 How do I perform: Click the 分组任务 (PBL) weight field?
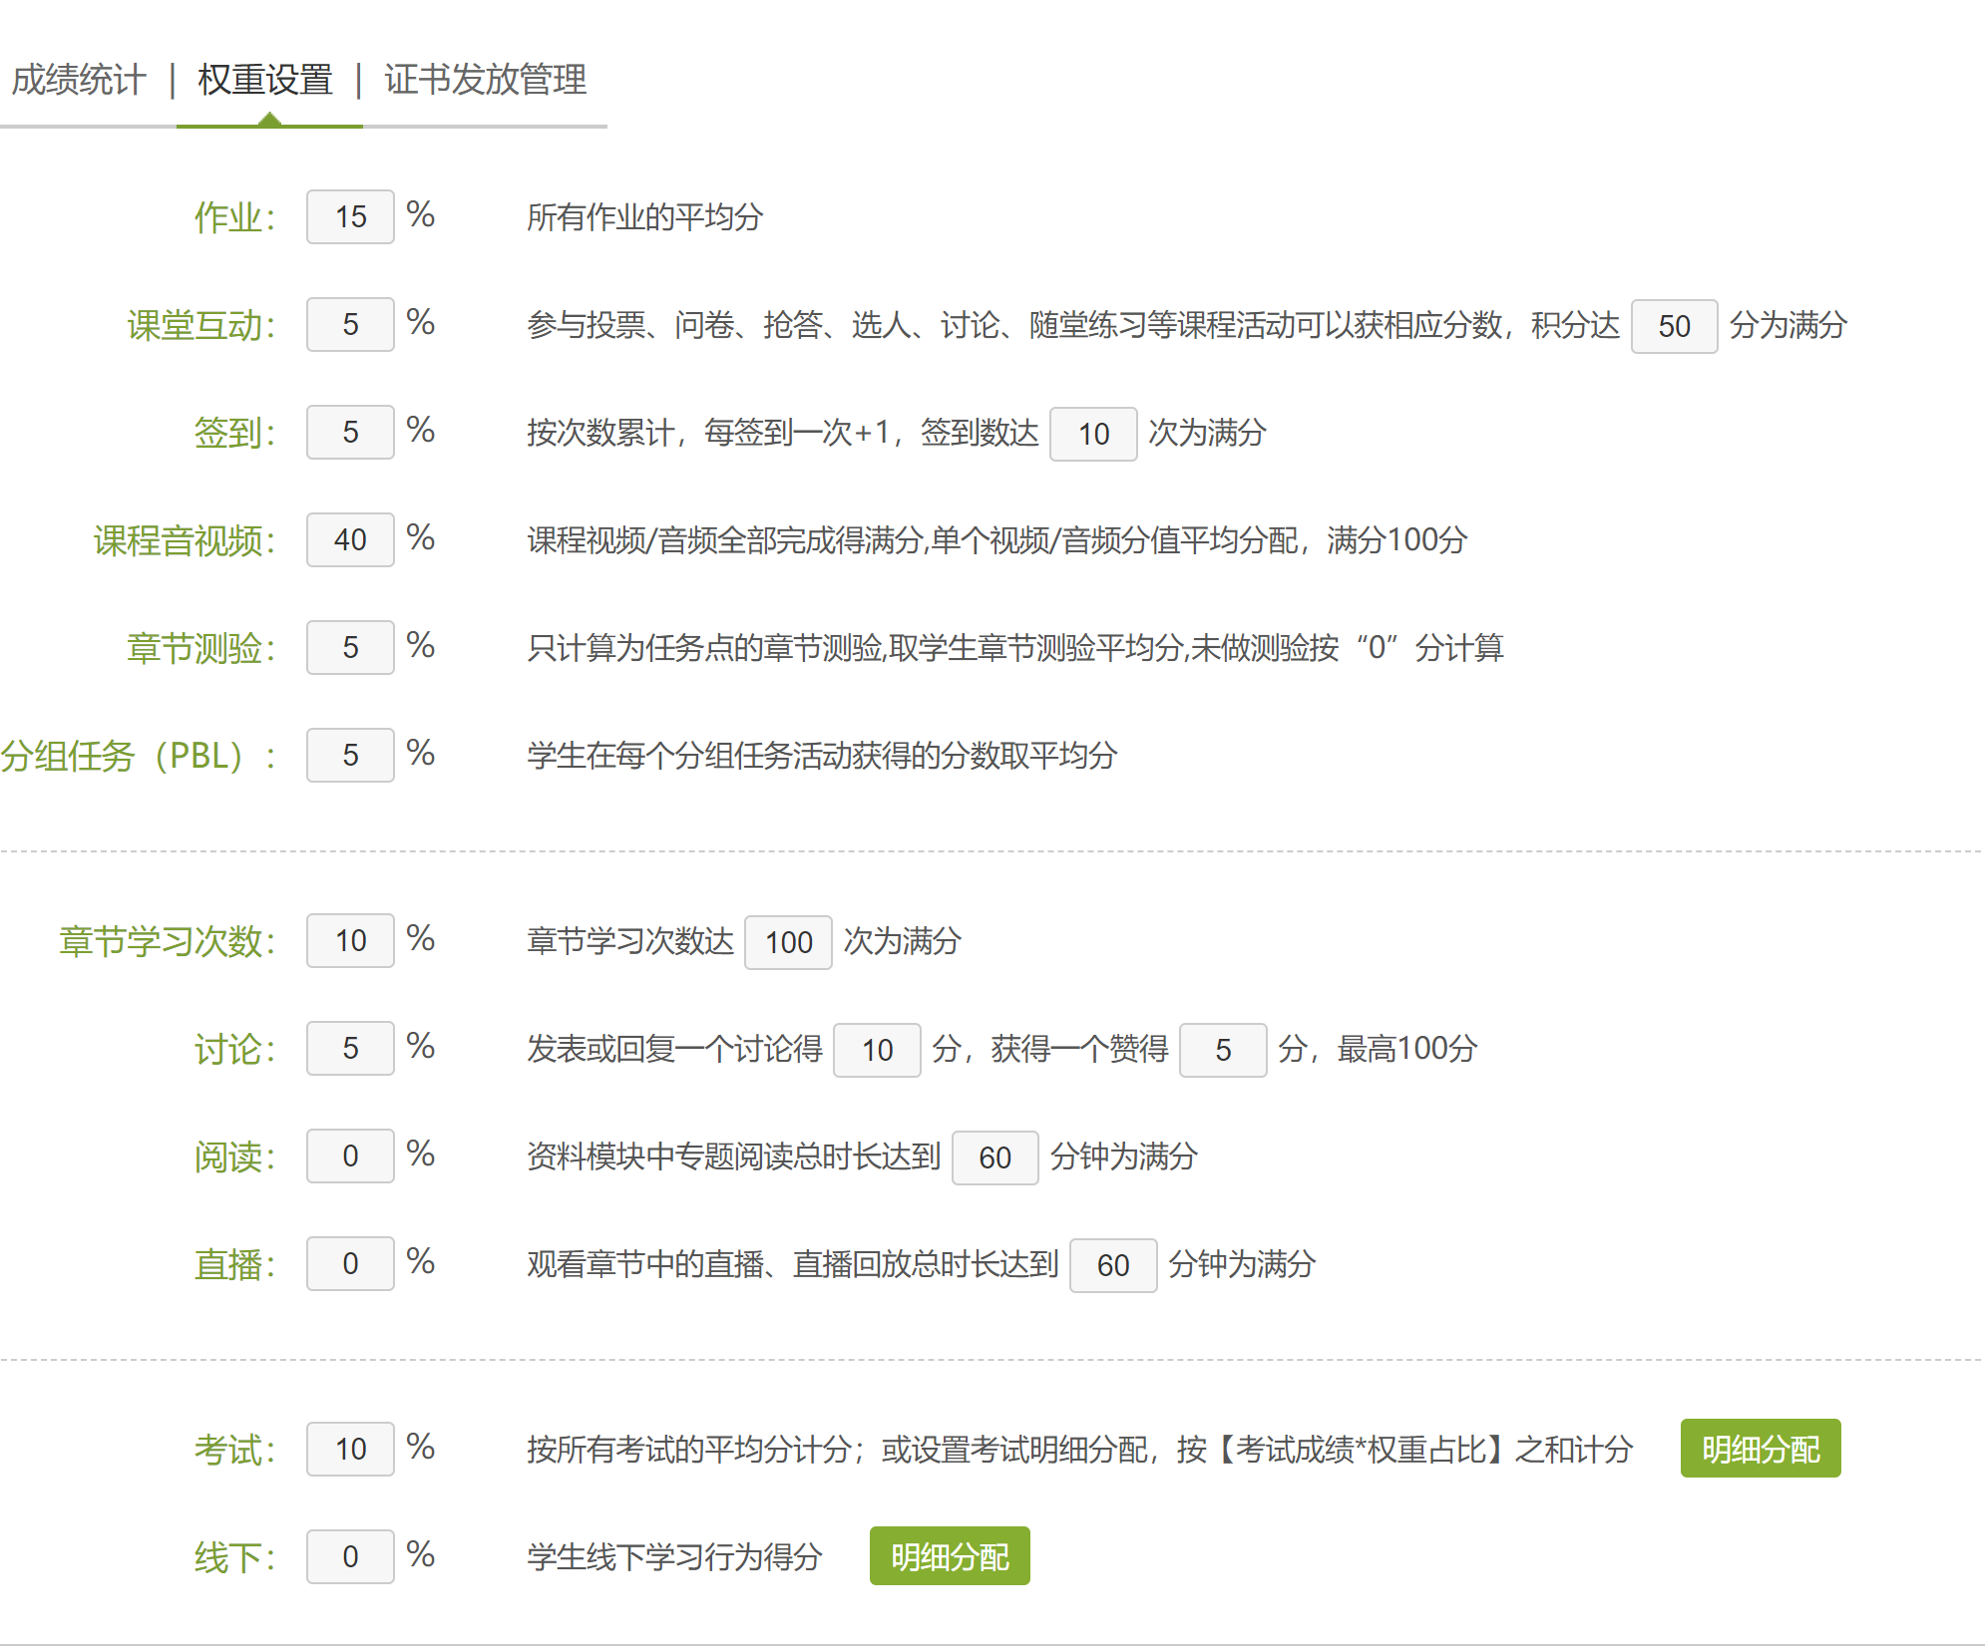pyautogui.click(x=350, y=756)
